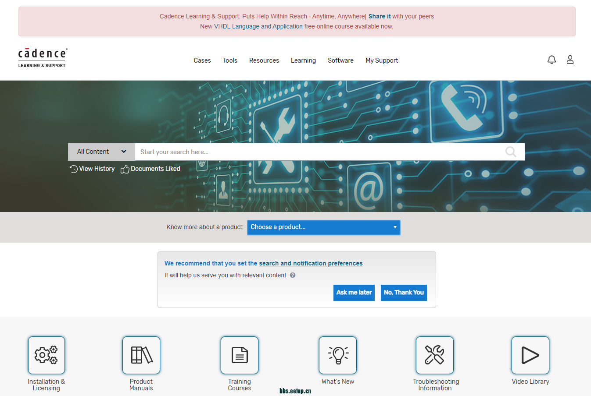Open the Software menu

tap(340, 60)
